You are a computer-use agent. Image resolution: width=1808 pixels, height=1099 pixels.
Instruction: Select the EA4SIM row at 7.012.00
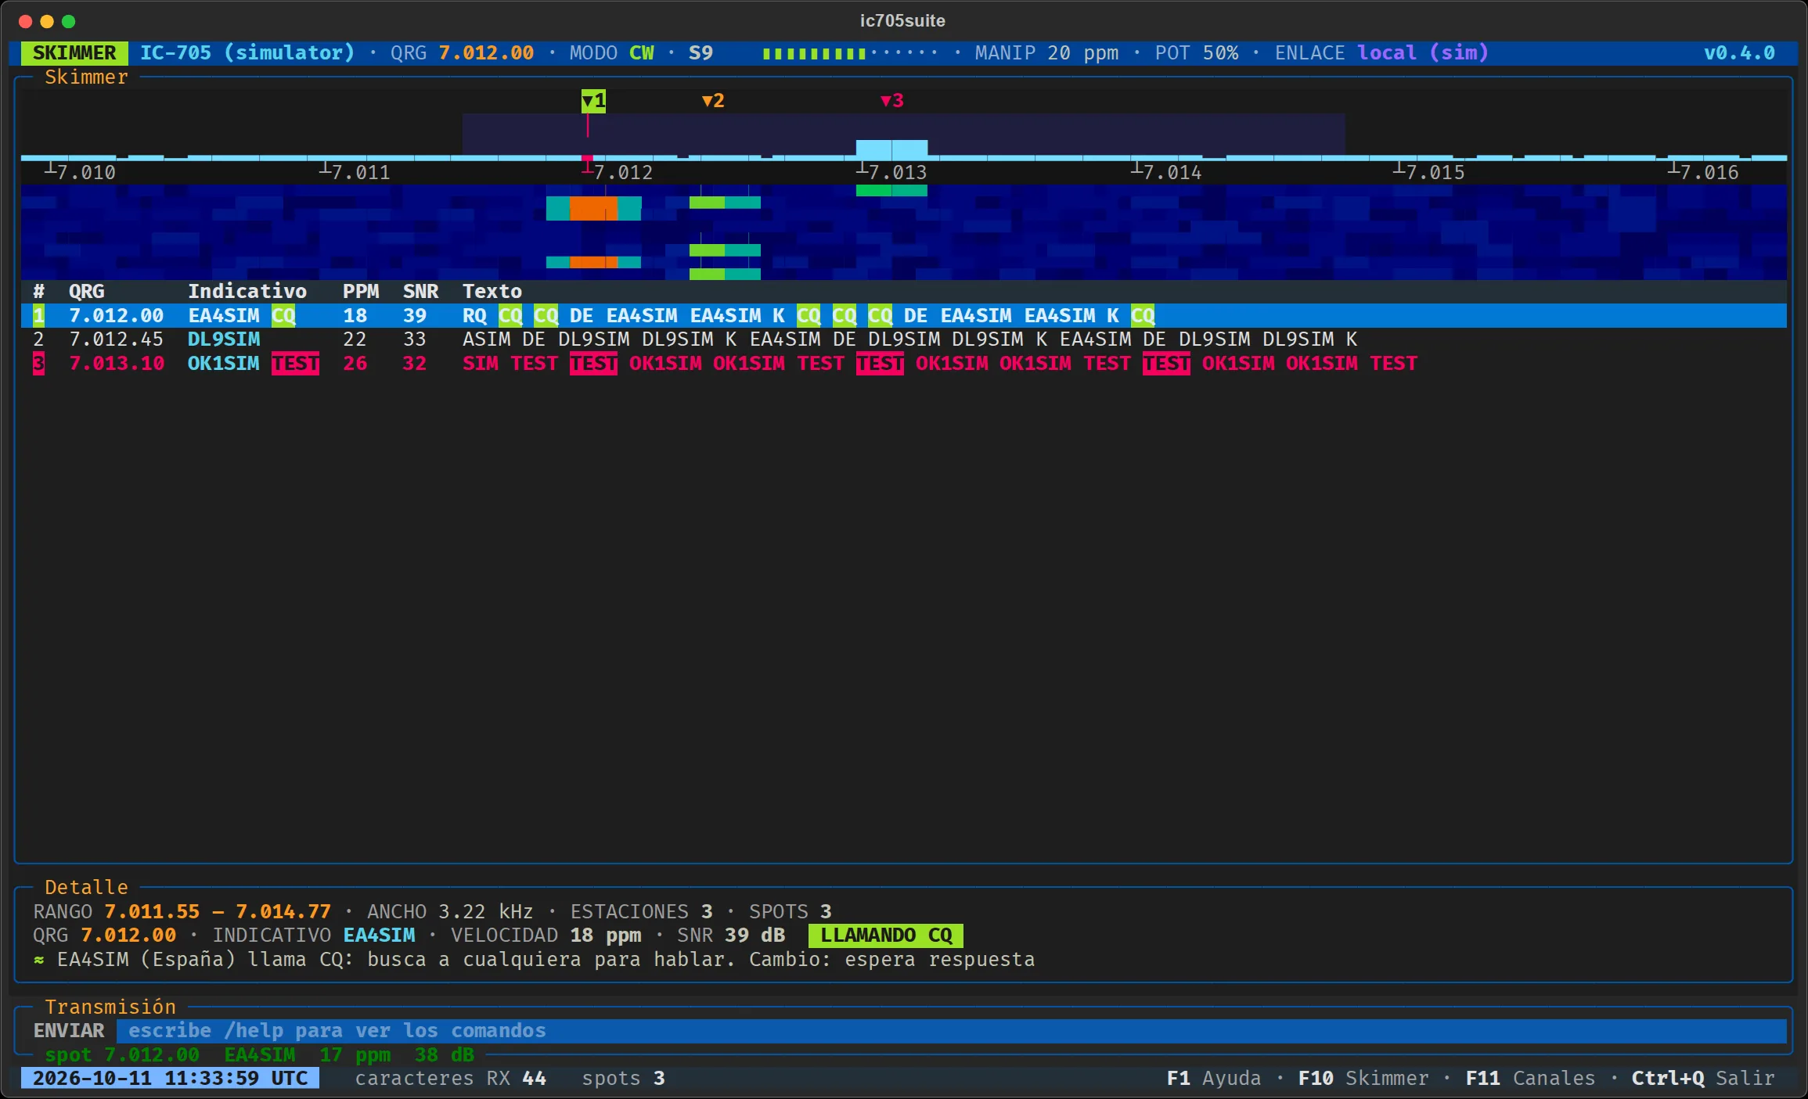903,315
